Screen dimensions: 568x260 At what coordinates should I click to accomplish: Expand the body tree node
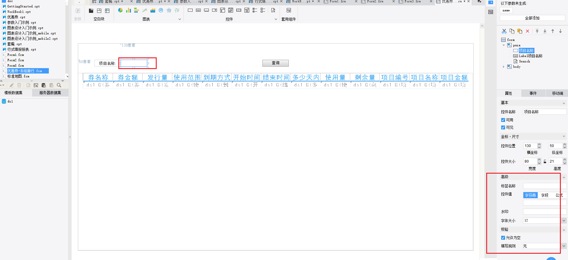coord(504,67)
